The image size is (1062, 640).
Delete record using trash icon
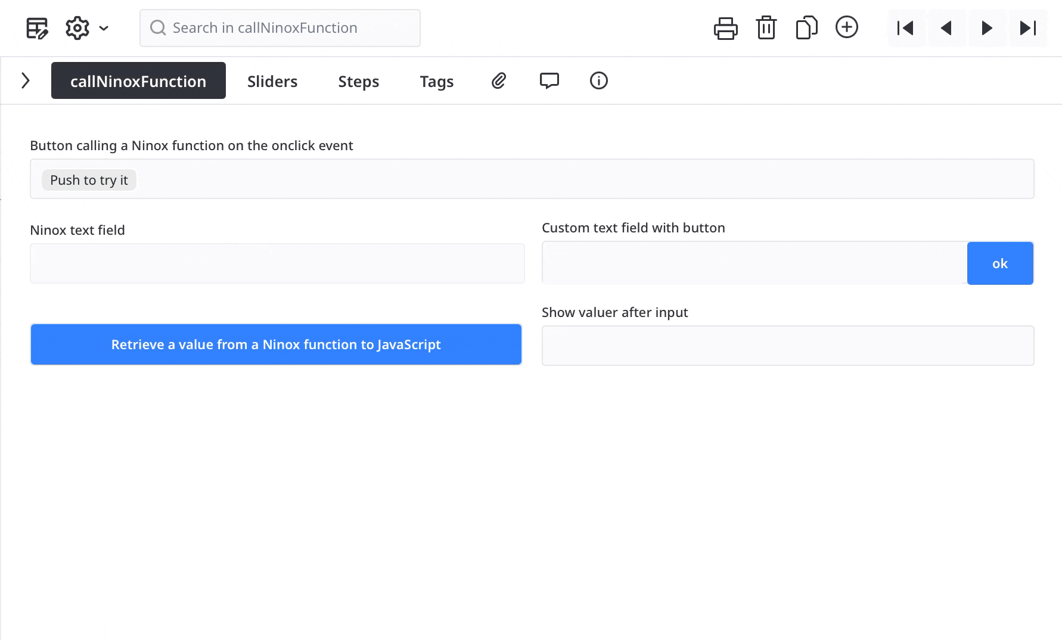pyautogui.click(x=766, y=28)
